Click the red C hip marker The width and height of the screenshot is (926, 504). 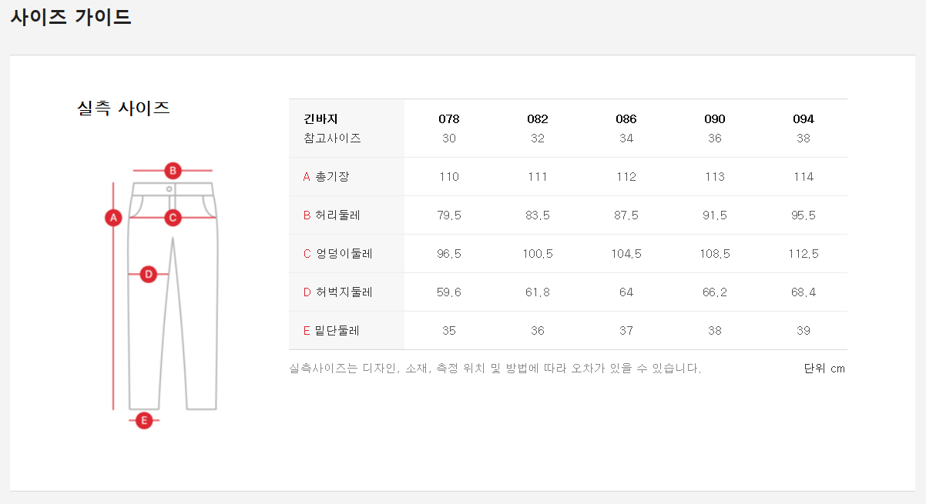pyautogui.click(x=173, y=218)
